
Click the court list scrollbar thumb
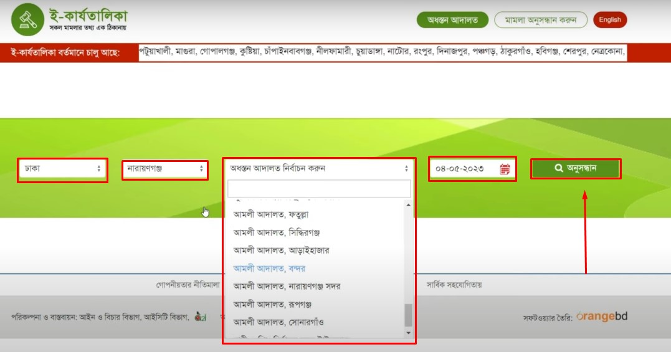(x=409, y=315)
